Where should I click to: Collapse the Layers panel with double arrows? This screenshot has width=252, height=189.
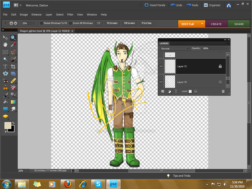(x=225, y=40)
